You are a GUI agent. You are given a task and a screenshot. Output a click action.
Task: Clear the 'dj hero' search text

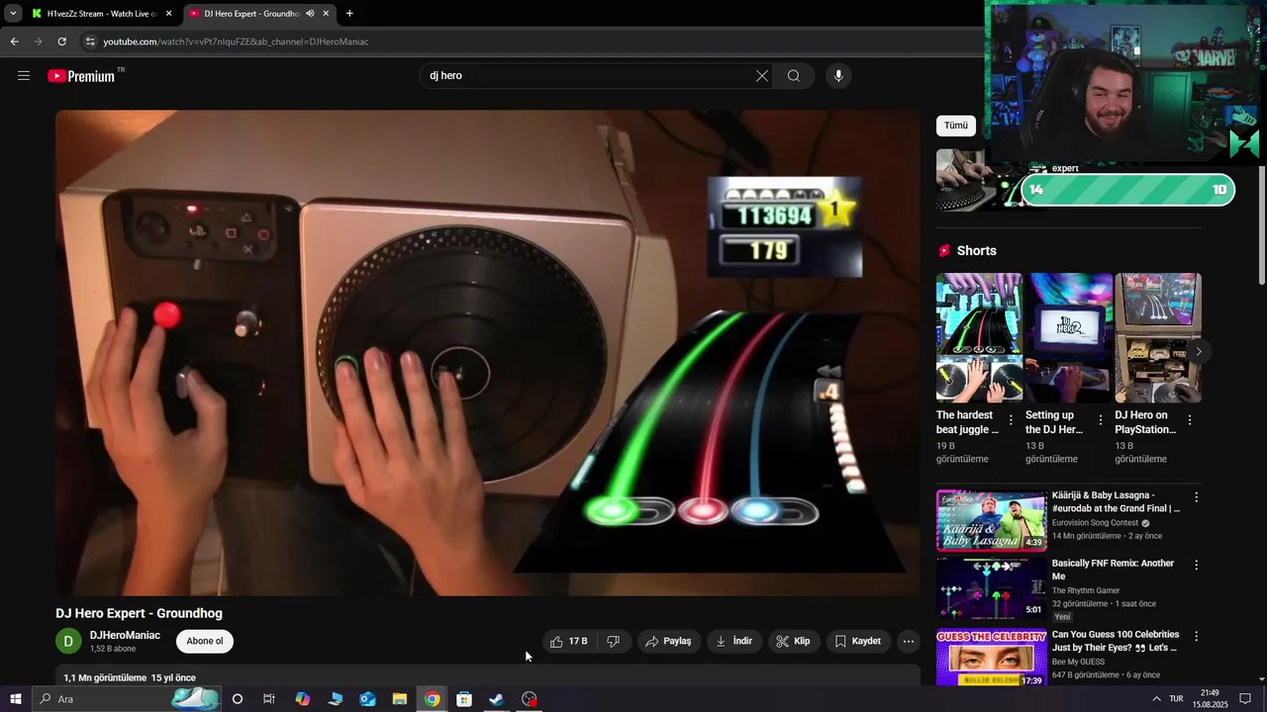point(762,76)
